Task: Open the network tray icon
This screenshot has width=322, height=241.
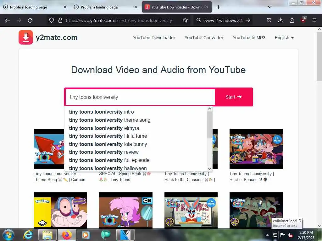Action: (275, 235)
